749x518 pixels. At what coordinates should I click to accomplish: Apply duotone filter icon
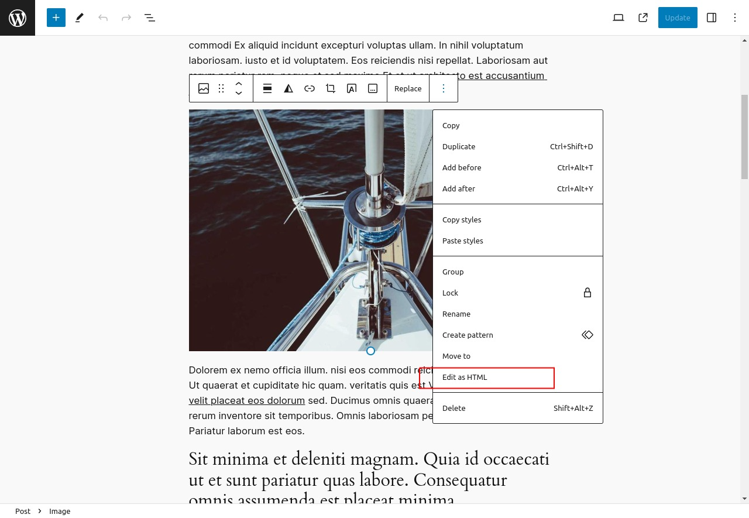[x=288, y=88]
